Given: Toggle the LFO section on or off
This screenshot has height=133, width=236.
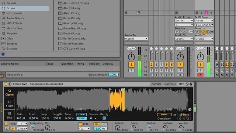Looking at the screenshot, I should point(80,124).
